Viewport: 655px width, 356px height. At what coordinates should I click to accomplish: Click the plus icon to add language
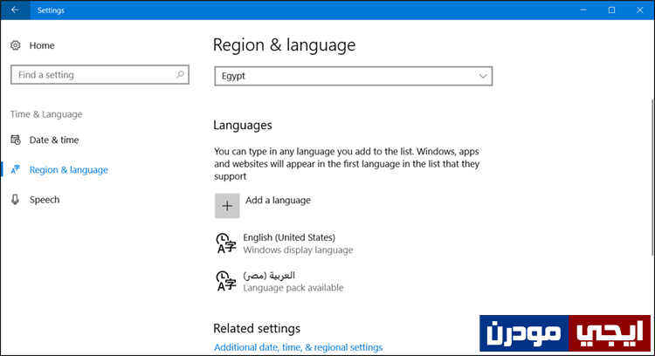[227, 205]
